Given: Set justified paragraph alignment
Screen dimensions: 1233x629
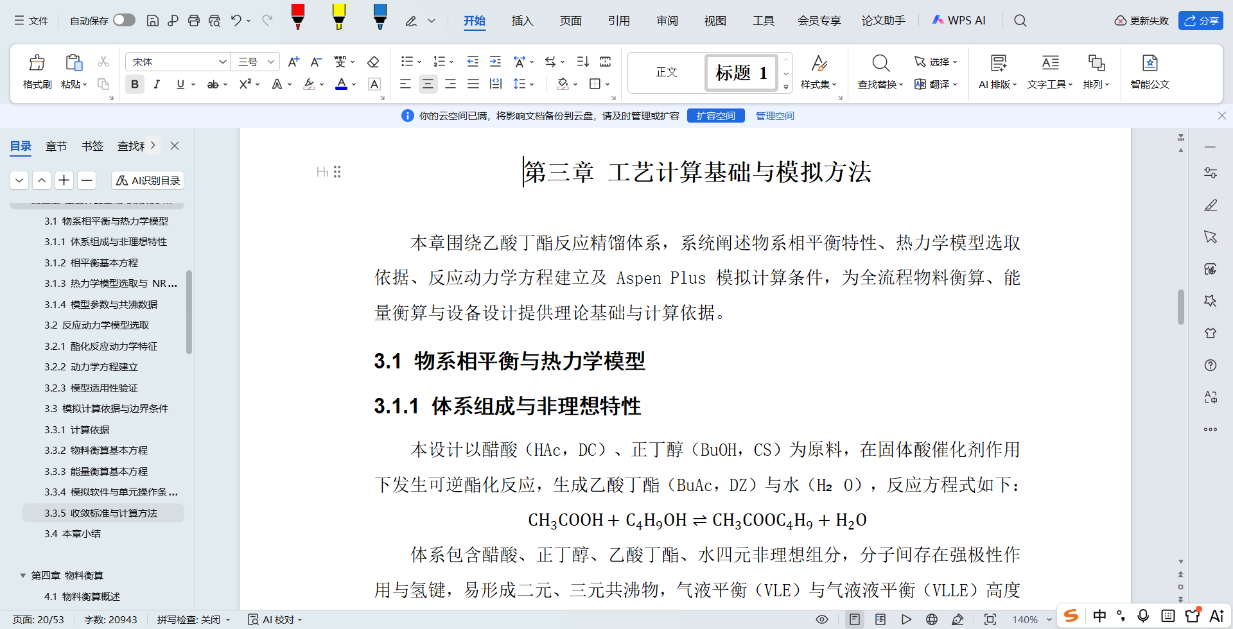Looking at the screenshot, I should (x=473, y=84).
